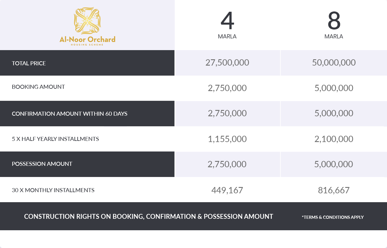Click Confirmation Amount Within 60 Days label

click(70, 114)
